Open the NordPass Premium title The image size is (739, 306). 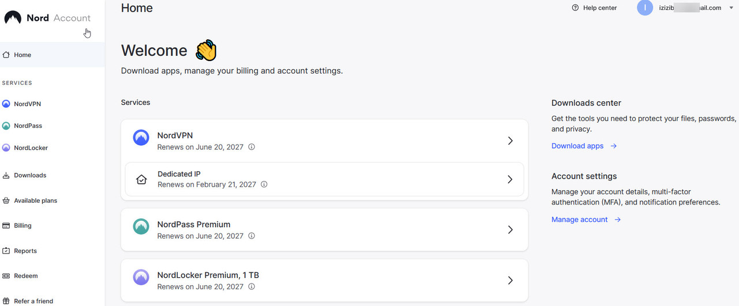194,224
